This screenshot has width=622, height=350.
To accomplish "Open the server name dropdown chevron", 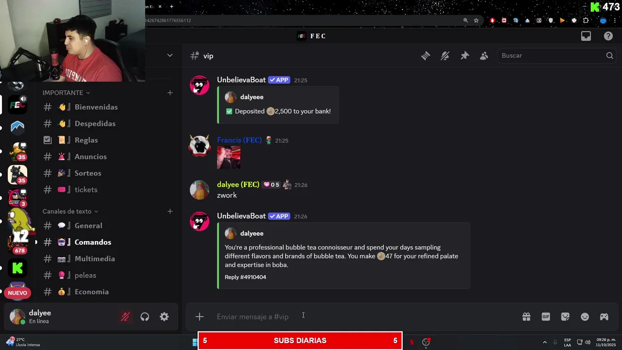I will tap(170, 55).
